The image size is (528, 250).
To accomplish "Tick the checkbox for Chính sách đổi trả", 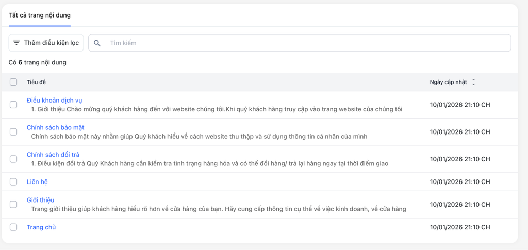I will click(13, 159).
